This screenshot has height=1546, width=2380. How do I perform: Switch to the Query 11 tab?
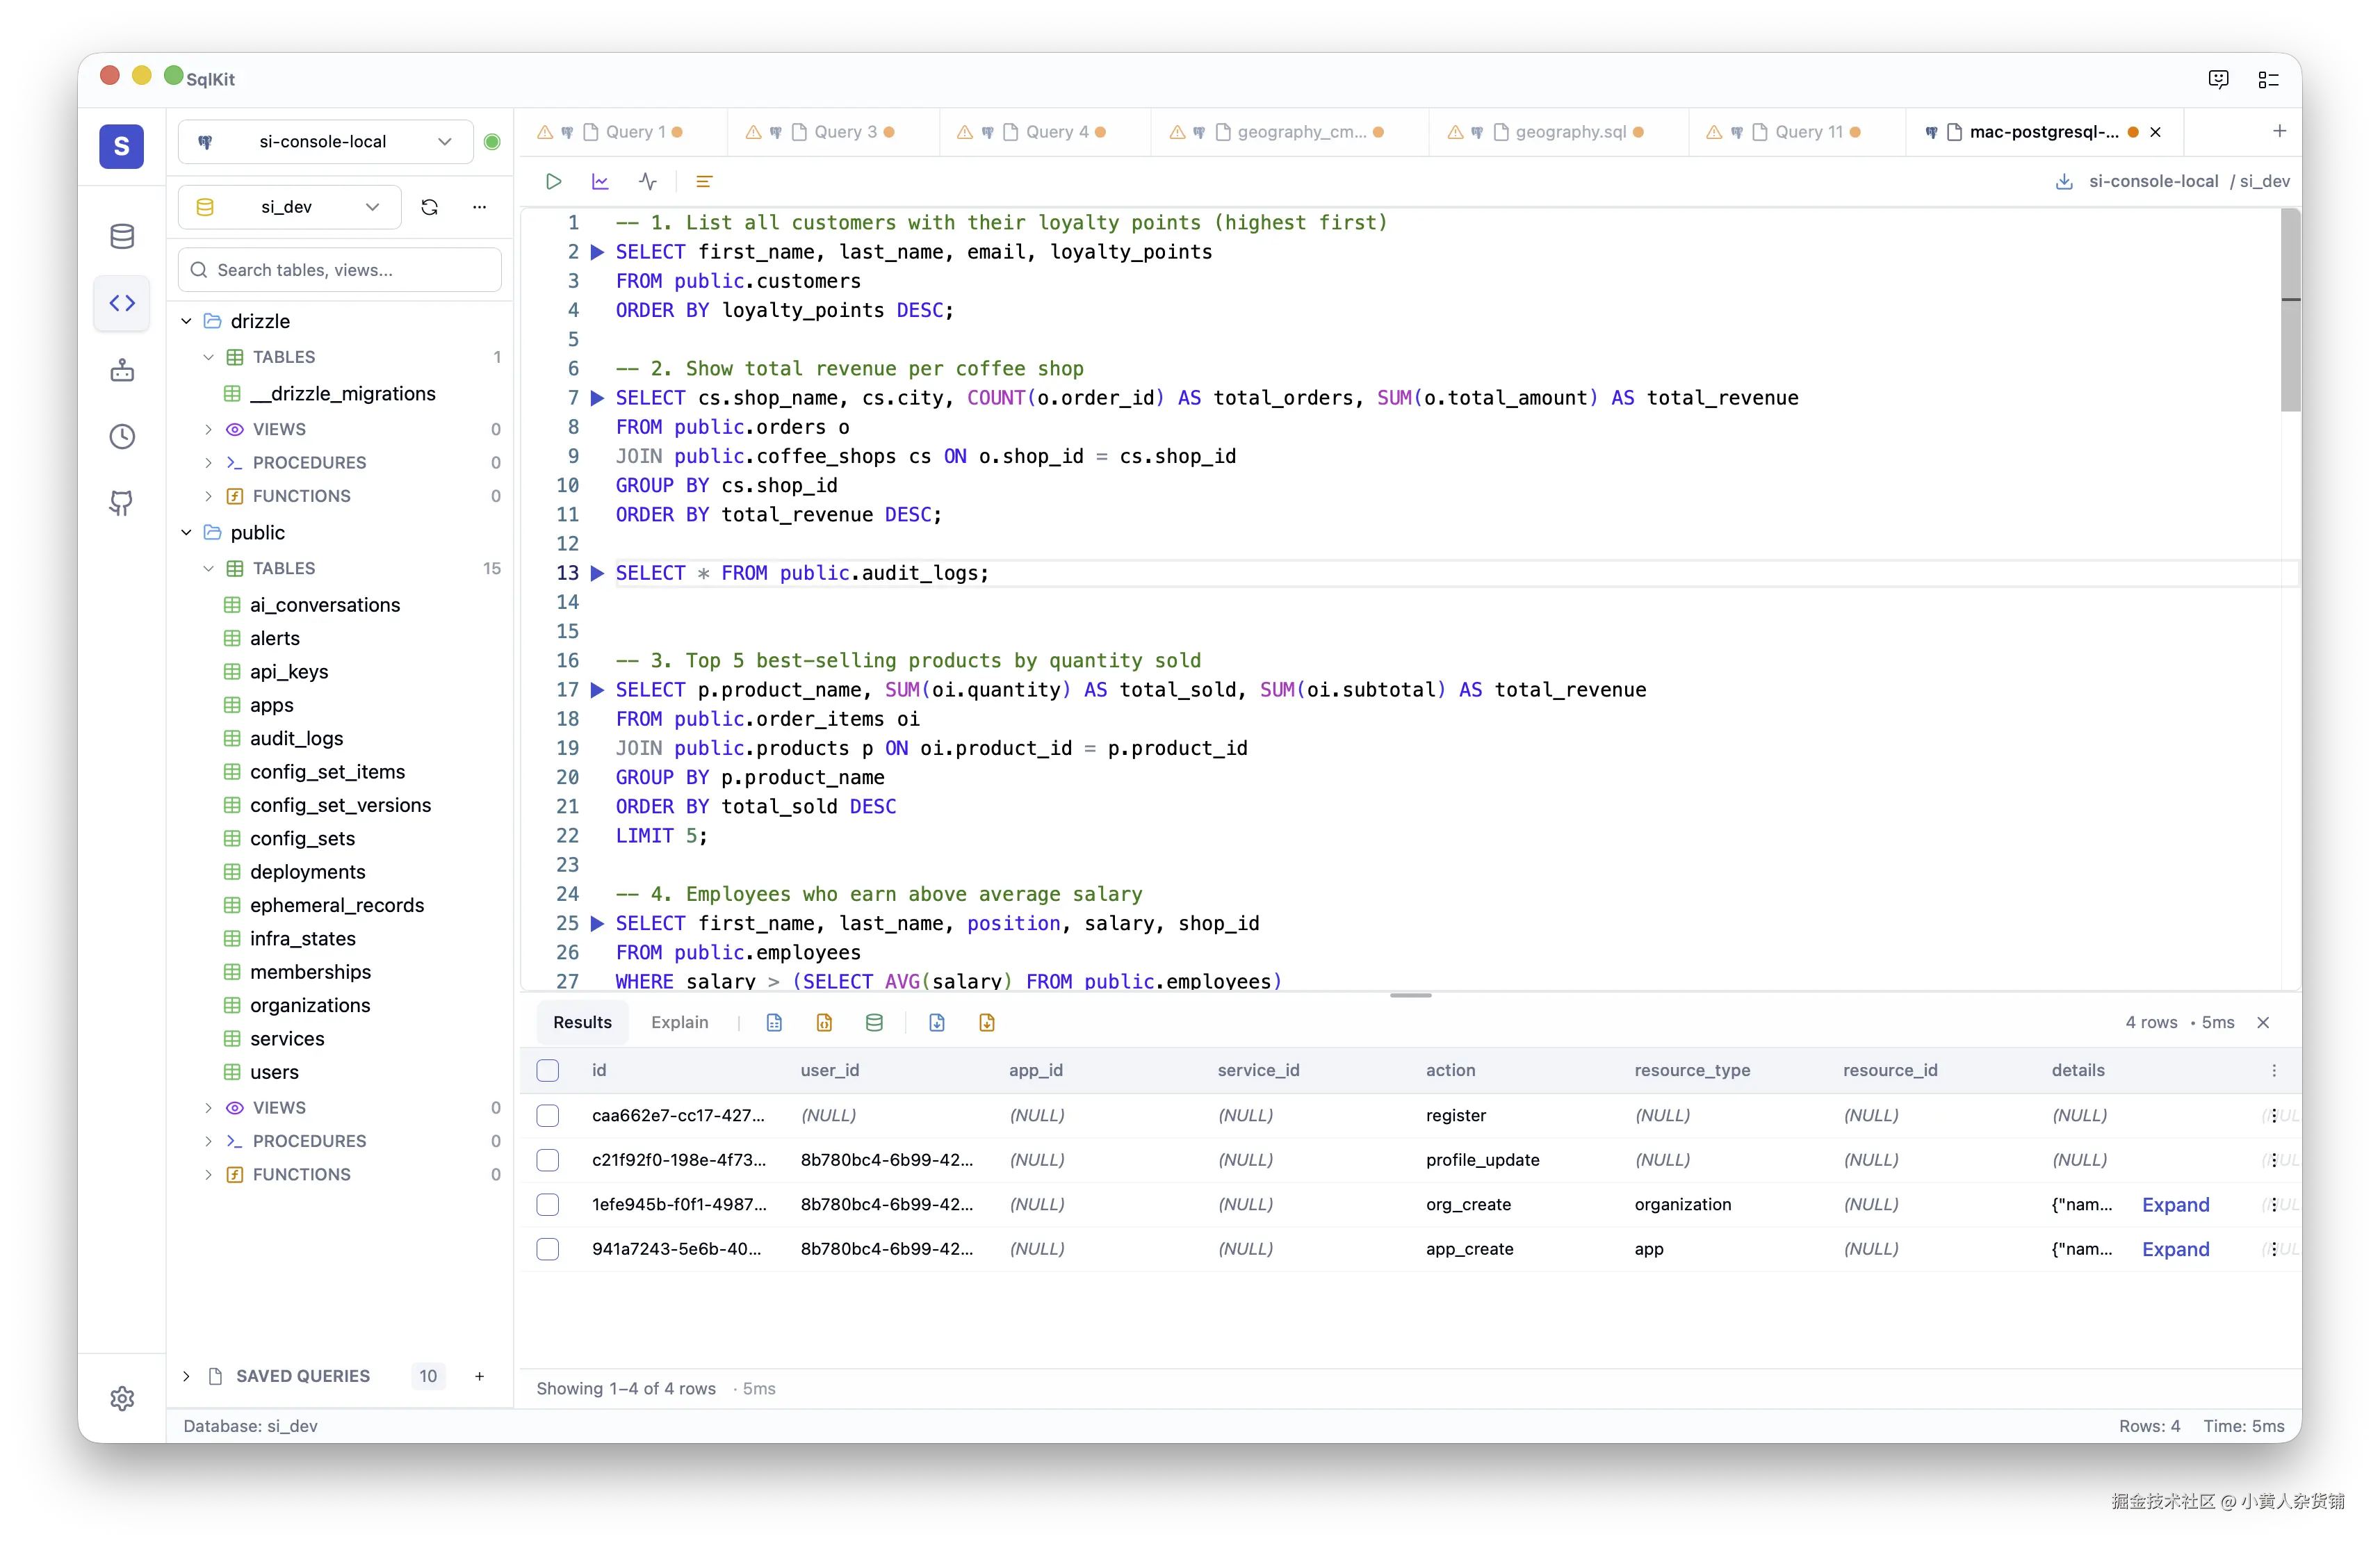pos(1797,131)
